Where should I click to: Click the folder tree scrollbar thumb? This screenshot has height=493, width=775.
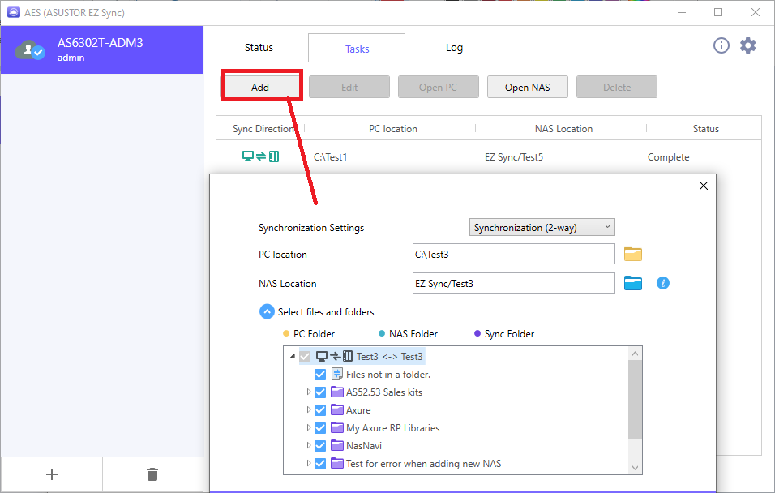(635, 399)
